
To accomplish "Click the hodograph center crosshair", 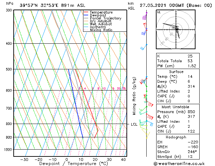I will click(176, 29).
